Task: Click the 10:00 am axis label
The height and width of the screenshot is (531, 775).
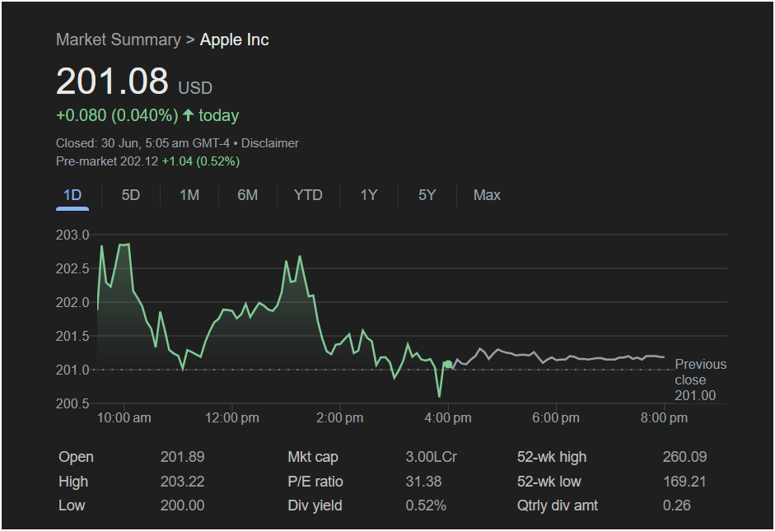Action: (x=124, y=418)
